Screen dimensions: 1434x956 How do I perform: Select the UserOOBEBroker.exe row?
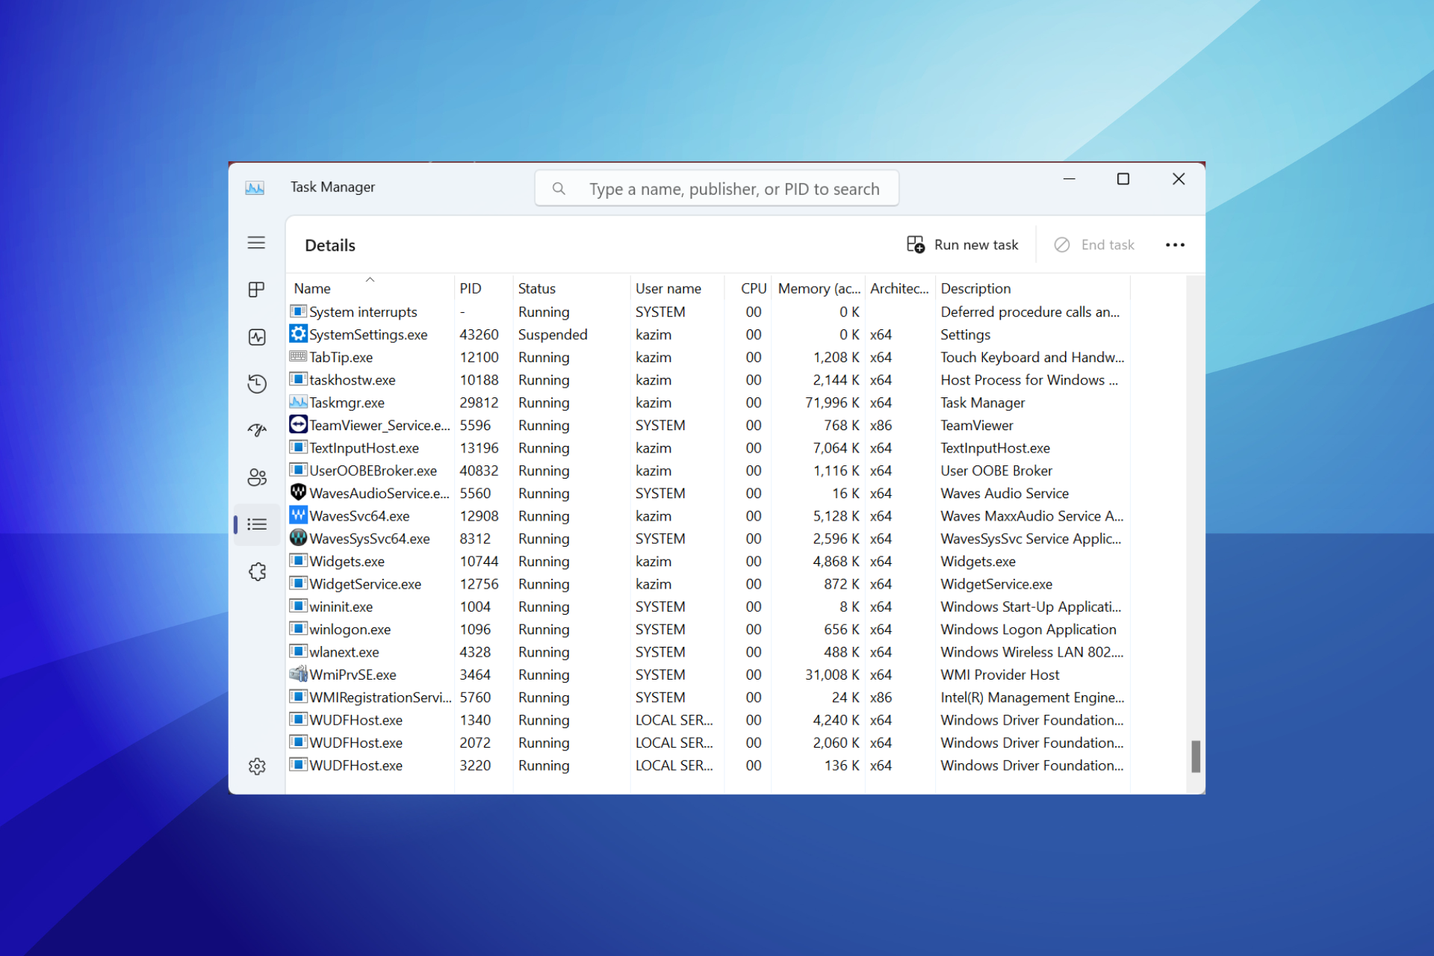click(709, 471)
